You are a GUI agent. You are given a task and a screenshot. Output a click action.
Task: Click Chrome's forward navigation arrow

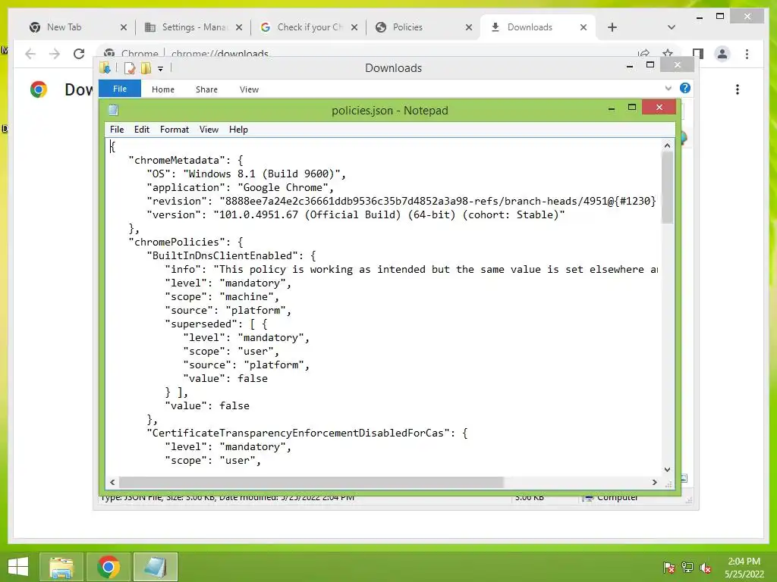(x=55, y=54)
